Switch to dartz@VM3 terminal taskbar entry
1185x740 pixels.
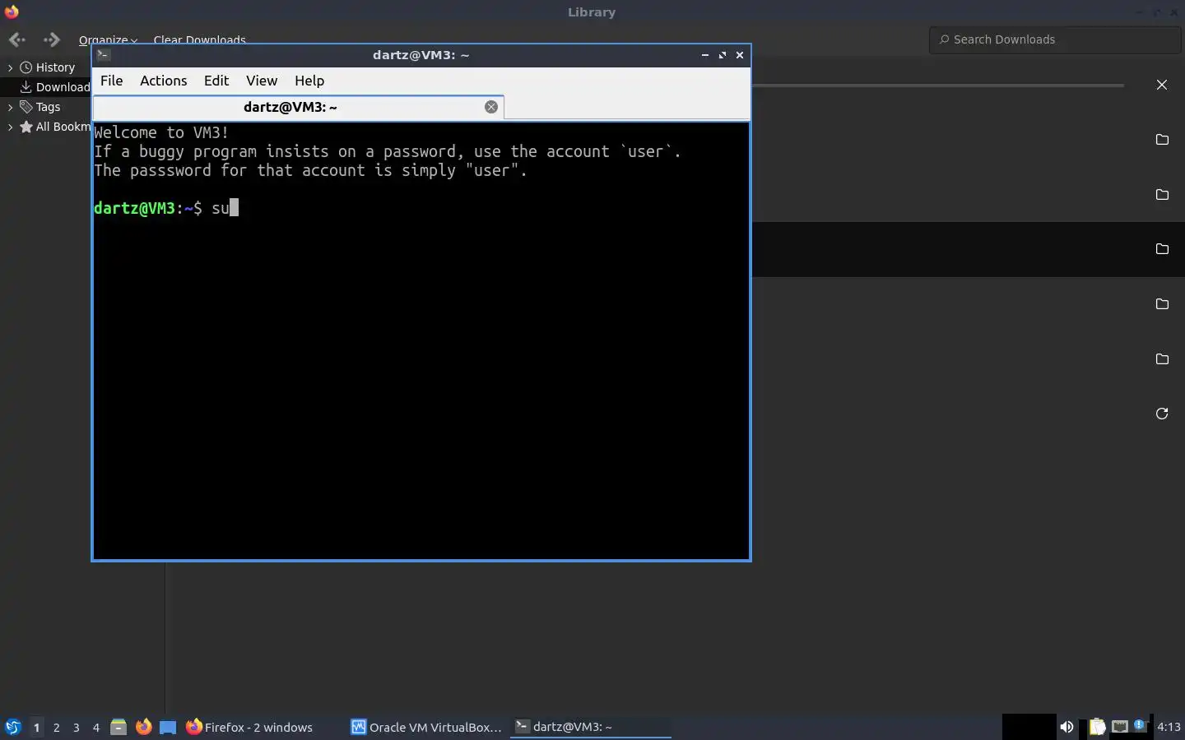click(591, 727)
